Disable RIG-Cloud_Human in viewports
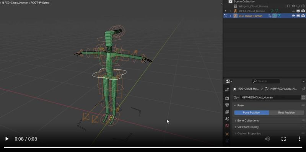The image size is (306, 152). pos(298,16)
